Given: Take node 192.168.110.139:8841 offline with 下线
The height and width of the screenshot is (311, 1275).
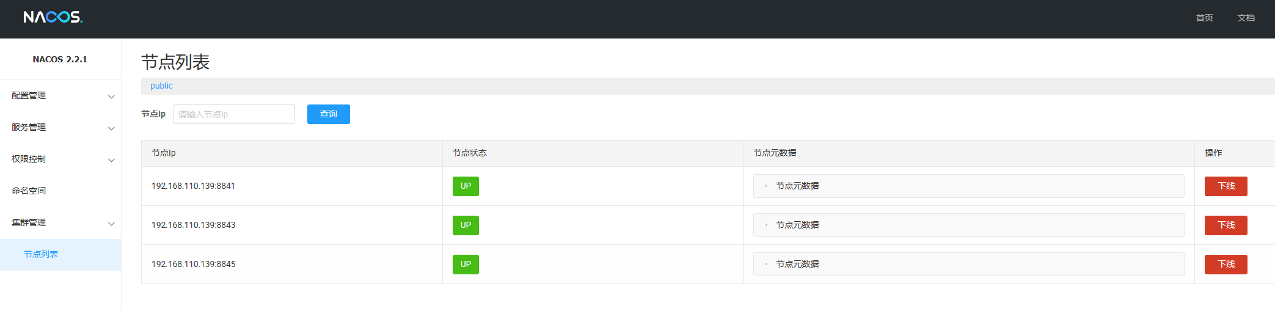Looking at the screenshot, I should 1226,186.
